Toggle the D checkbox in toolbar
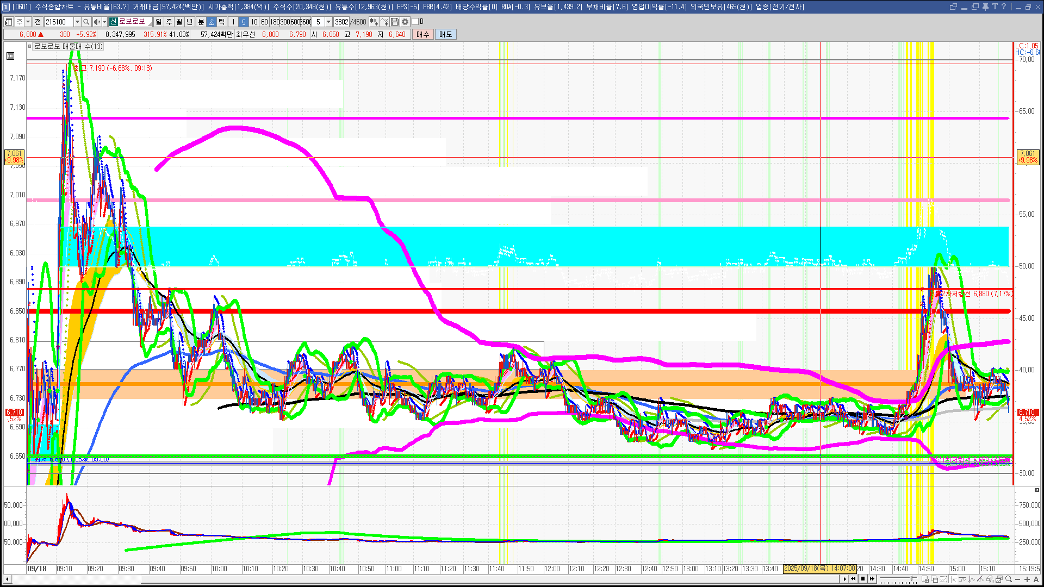The image size is (1044, 587). pos(415,22)
